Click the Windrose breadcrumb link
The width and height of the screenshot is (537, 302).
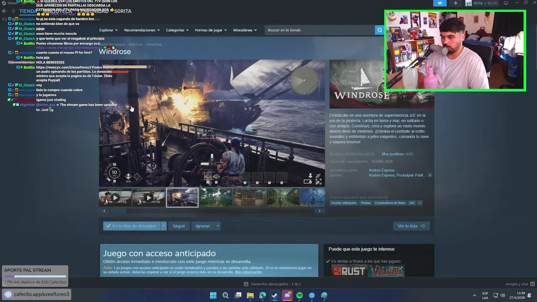[154, 44]
